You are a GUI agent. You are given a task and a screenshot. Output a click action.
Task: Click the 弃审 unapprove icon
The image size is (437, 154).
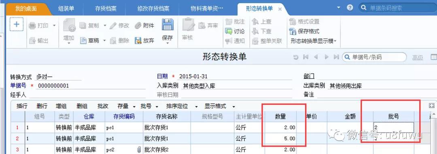202,25
